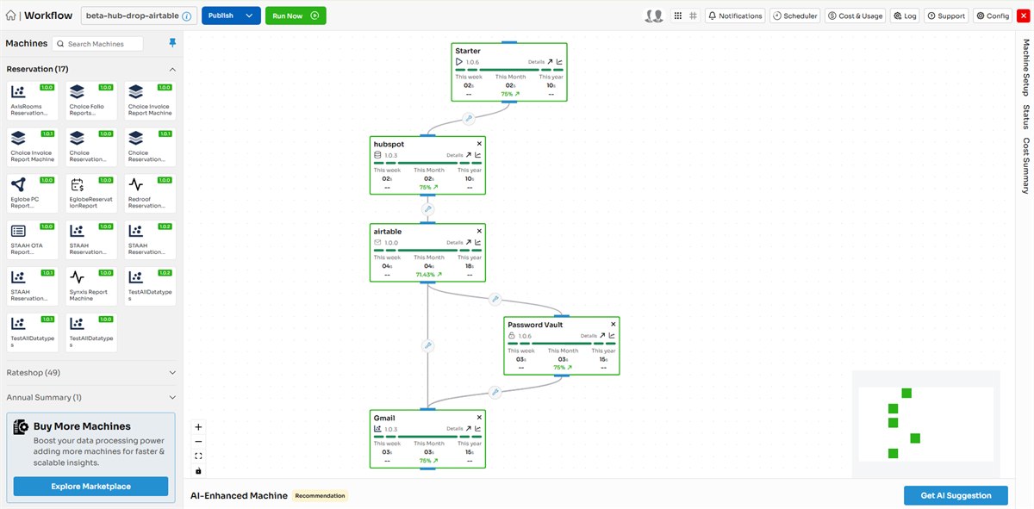Click key icon between Password Vault and Gmail
Image resolution: width=1034 pixels, height=509 pixels.
495,392
